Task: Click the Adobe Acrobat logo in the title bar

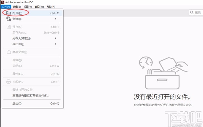Action: pyautogui.click(x=3, y=2)
